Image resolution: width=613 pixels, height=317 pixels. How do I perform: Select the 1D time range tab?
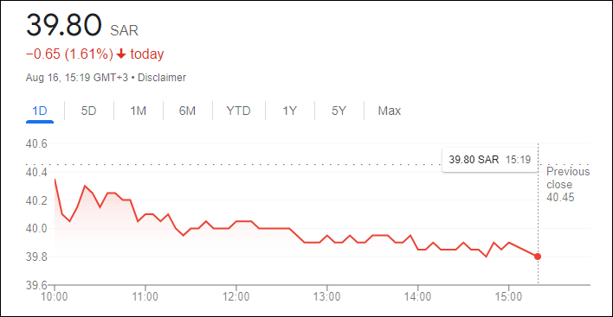click(40, 111)
